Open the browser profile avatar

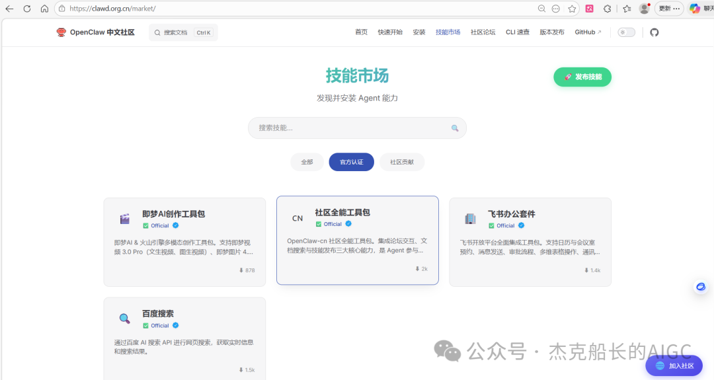coord(644,9)
